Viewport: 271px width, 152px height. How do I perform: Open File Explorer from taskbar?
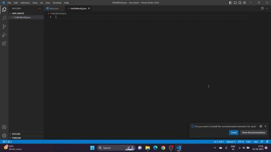pos(148,148)
